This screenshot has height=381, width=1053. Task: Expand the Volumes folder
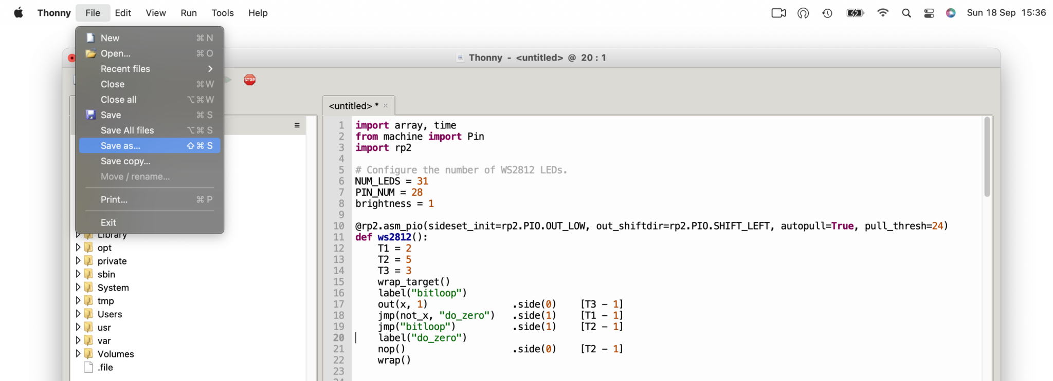tap(78, 354)
